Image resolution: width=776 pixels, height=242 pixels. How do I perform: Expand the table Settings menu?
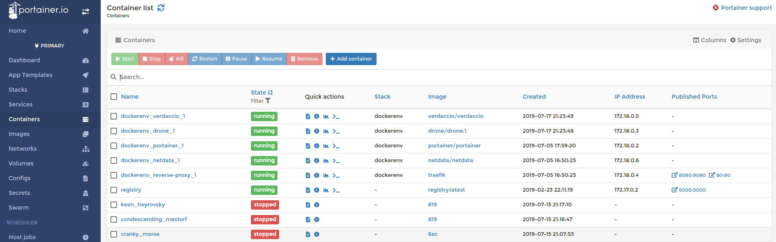coord(745,40)
